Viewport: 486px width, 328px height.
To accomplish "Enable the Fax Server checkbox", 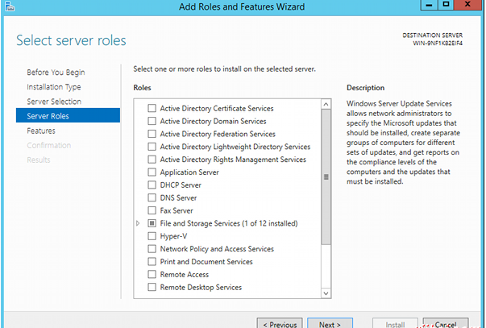I will (x=152, y=210).
